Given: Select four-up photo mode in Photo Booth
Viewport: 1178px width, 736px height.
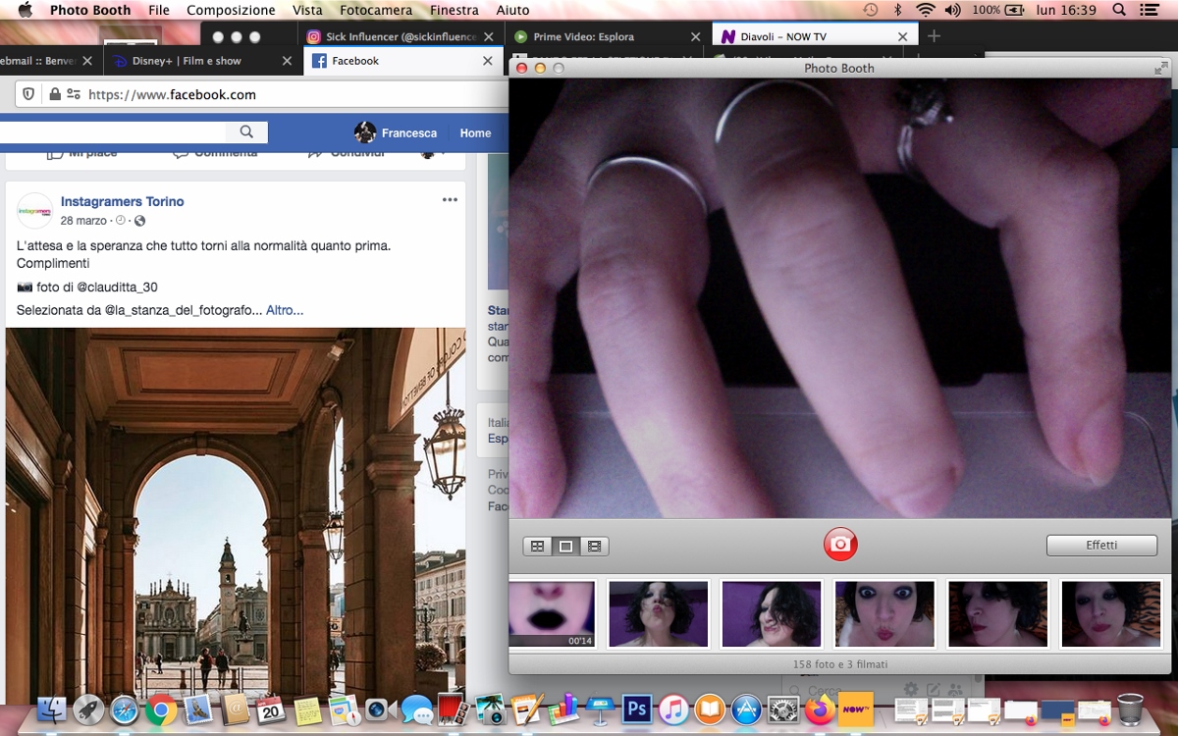Looking at the screenshot, I should coord(537,547).
